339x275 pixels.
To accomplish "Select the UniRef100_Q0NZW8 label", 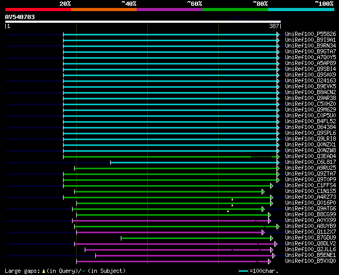I will [x=310, y=151].
